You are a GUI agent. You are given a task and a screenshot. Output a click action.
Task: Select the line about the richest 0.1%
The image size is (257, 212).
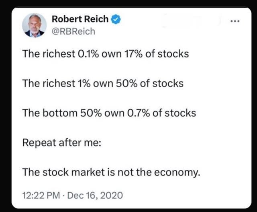tap(106, 54)
